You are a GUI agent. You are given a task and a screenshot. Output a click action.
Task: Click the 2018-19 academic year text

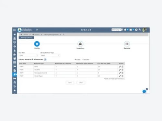86,30
